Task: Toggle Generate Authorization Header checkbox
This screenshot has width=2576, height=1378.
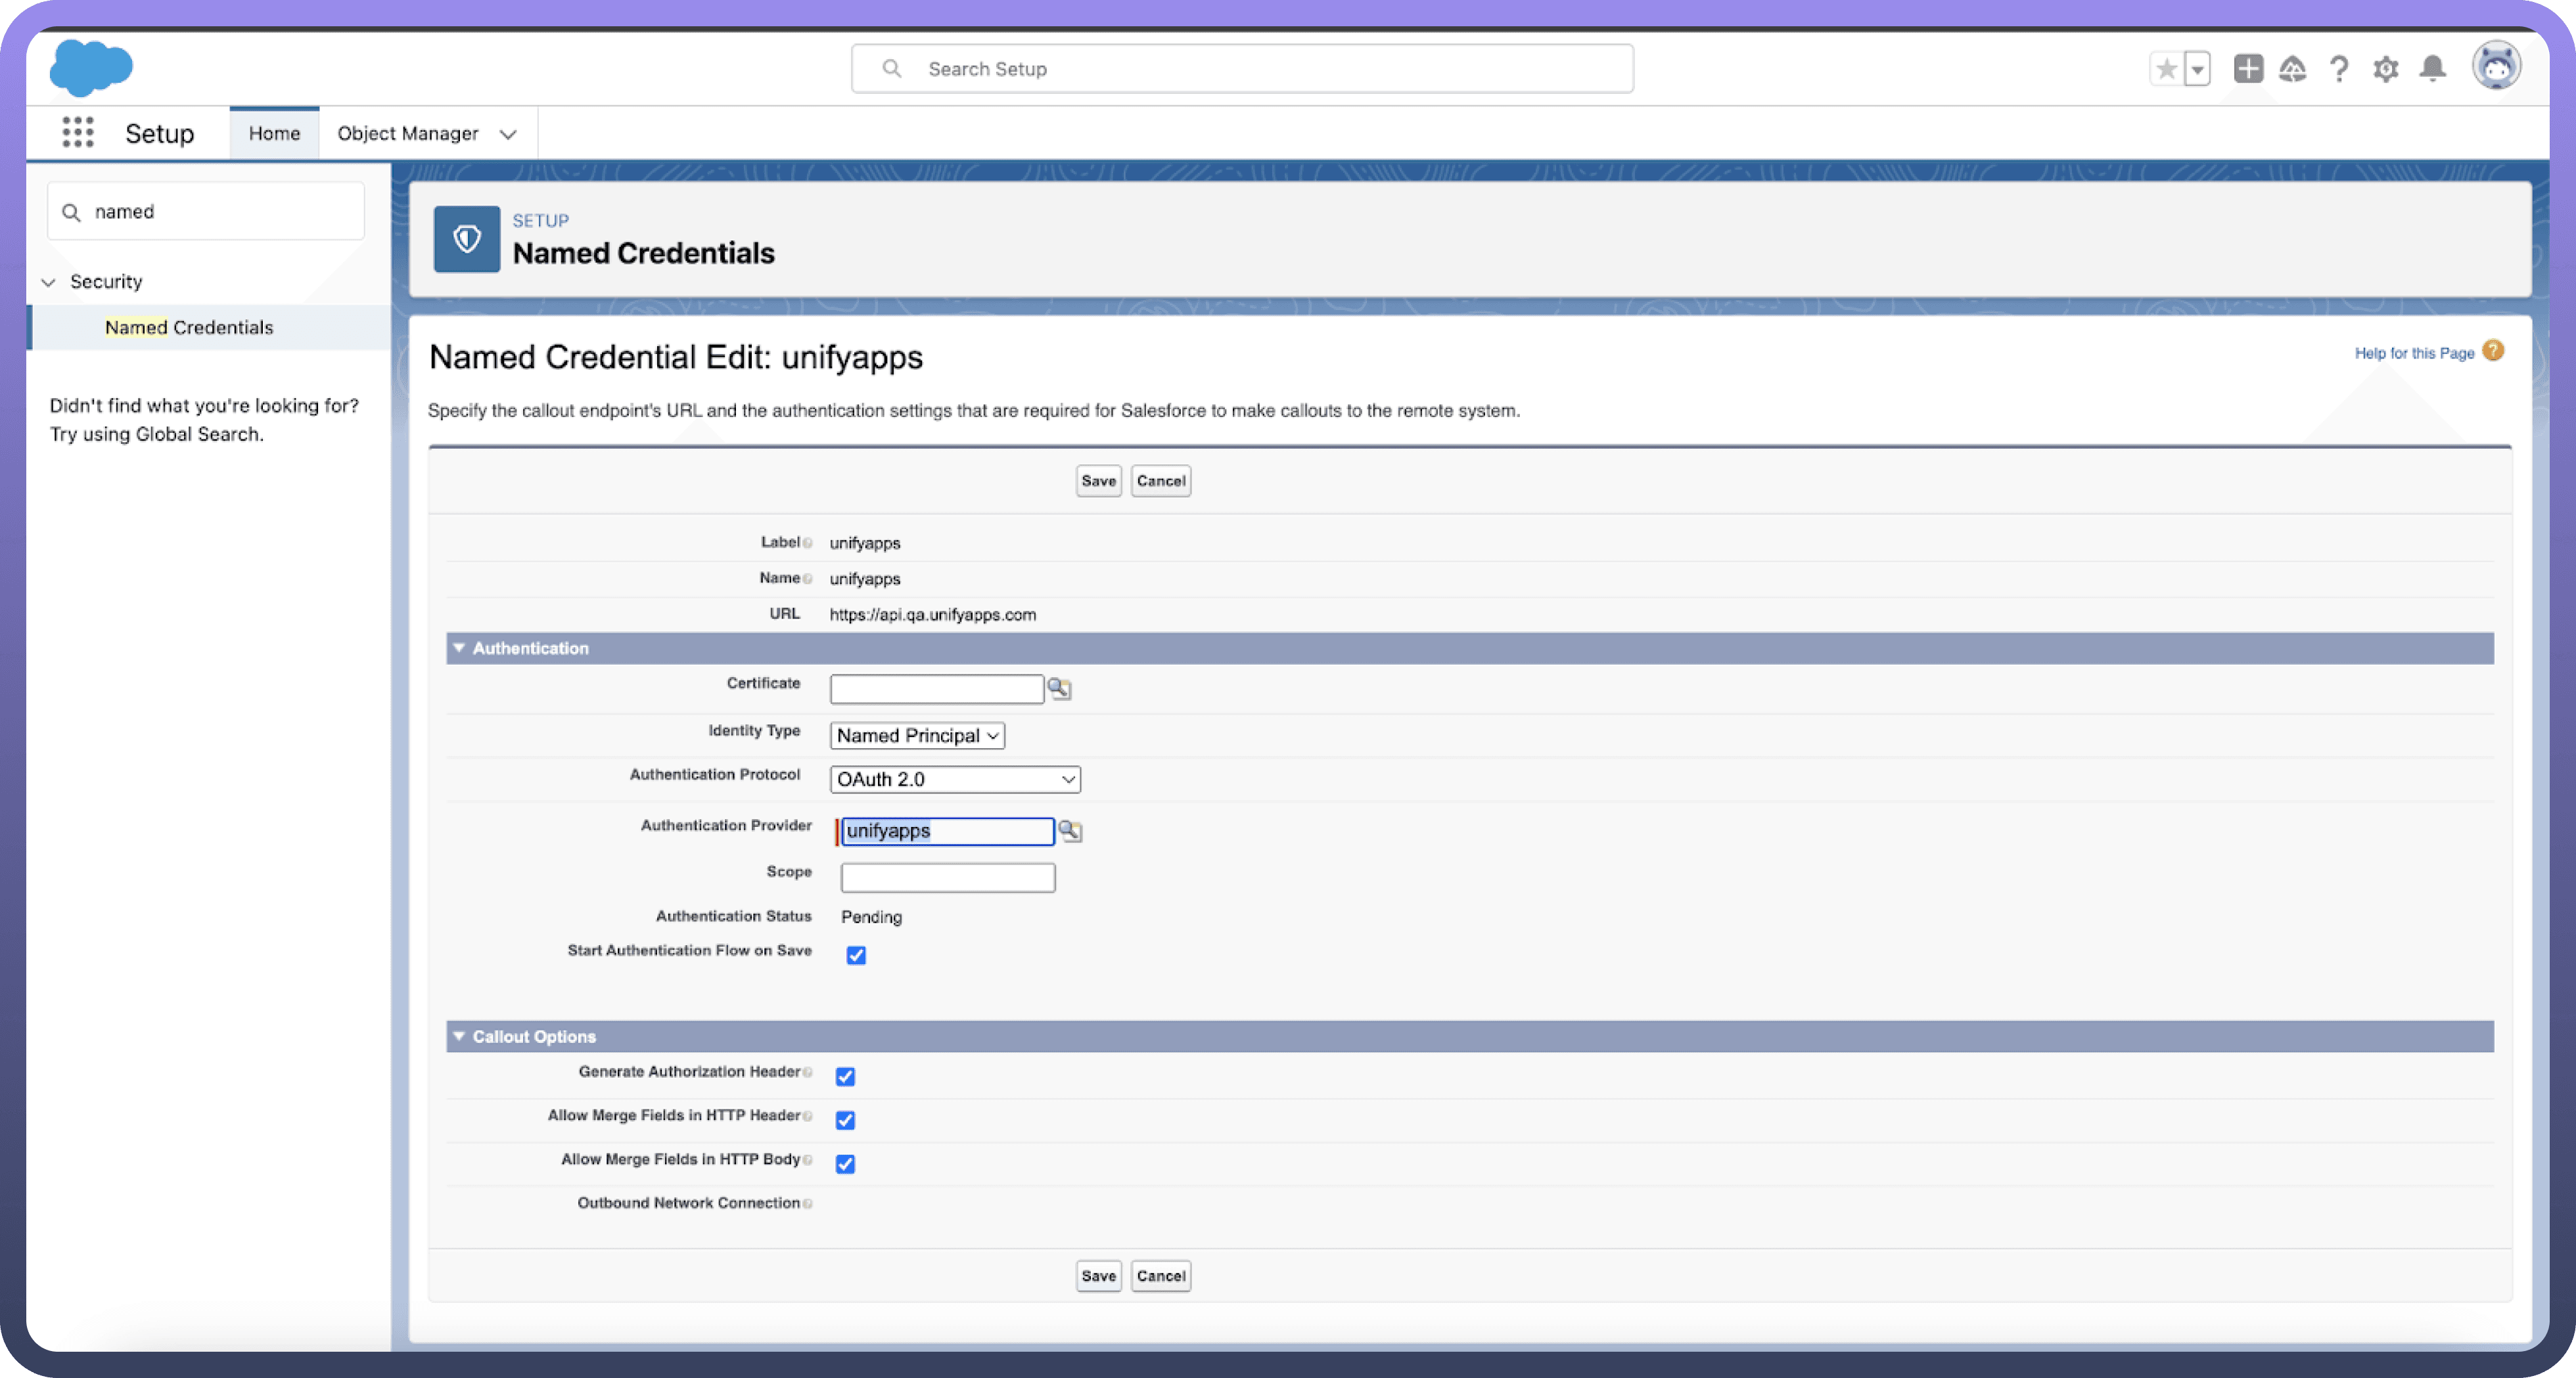Action: (845, 1077)
